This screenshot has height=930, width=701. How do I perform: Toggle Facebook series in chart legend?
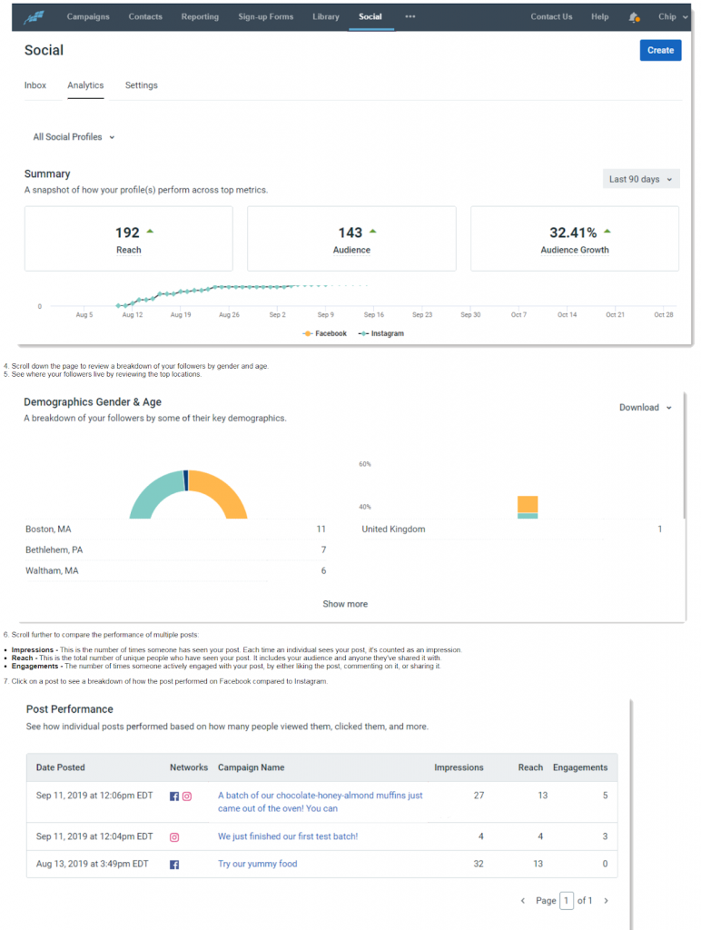click(325, 333)
